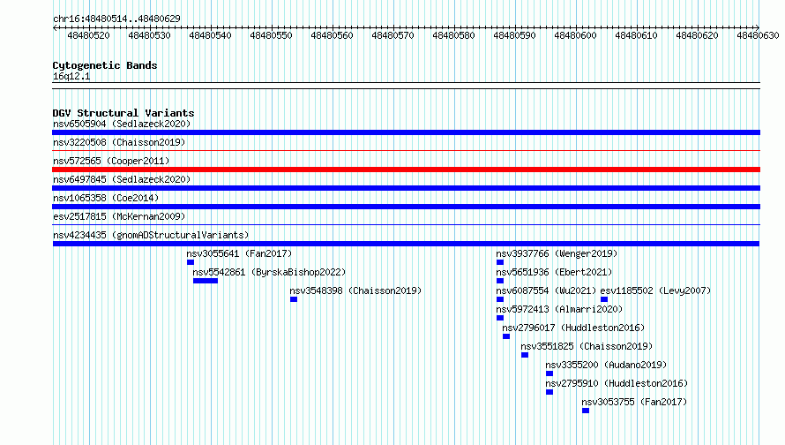785x445 pixels.
Task: Open nsv3551825 (Chaisson2019) label
Action: [x=587, y=346]
